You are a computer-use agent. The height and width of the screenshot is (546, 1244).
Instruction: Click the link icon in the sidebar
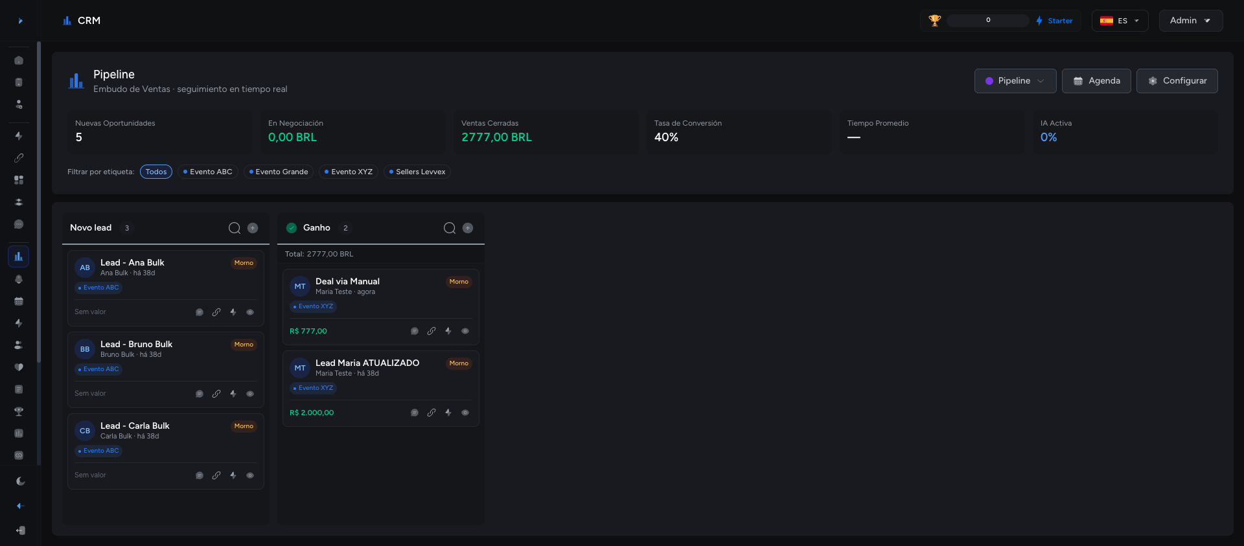(19, 158)
